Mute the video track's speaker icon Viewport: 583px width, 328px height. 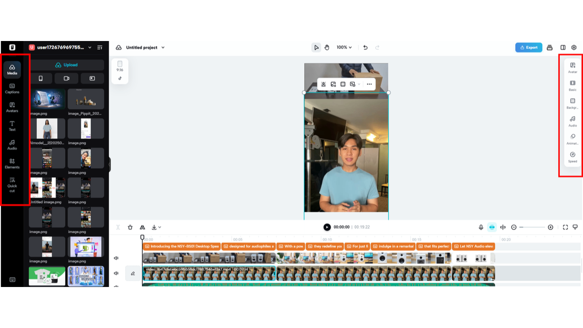point(116,273)
